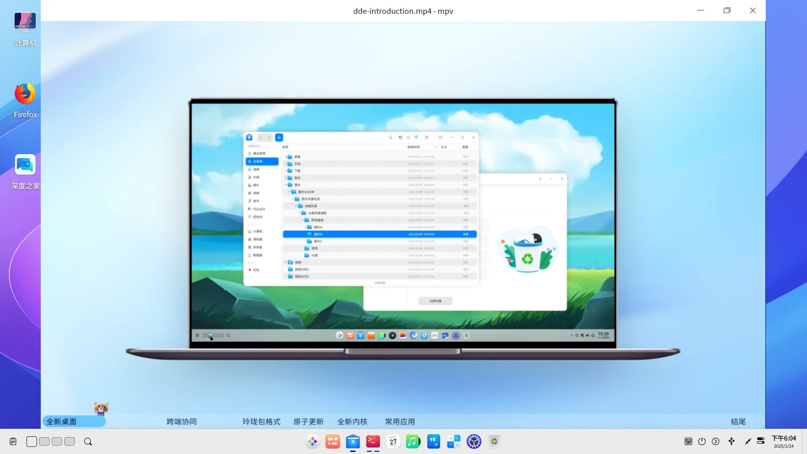
Task: Open the App Store in dock
Action: 332,441
